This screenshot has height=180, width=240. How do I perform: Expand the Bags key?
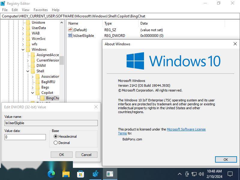click(x=32, y=88)
